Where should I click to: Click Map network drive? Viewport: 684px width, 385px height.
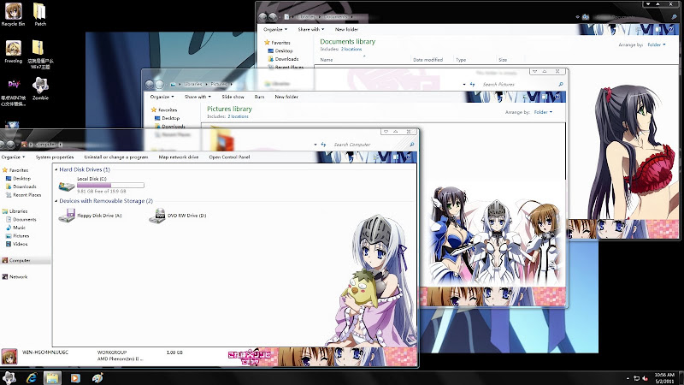(x=179, y=157)
